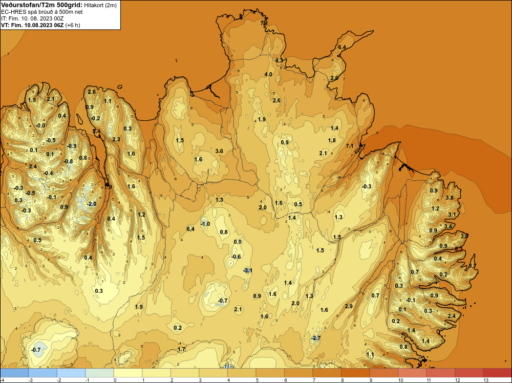The image size is (512, 383).
Task: Click the 6.4 temperature value
Action: tap(342, 47)
